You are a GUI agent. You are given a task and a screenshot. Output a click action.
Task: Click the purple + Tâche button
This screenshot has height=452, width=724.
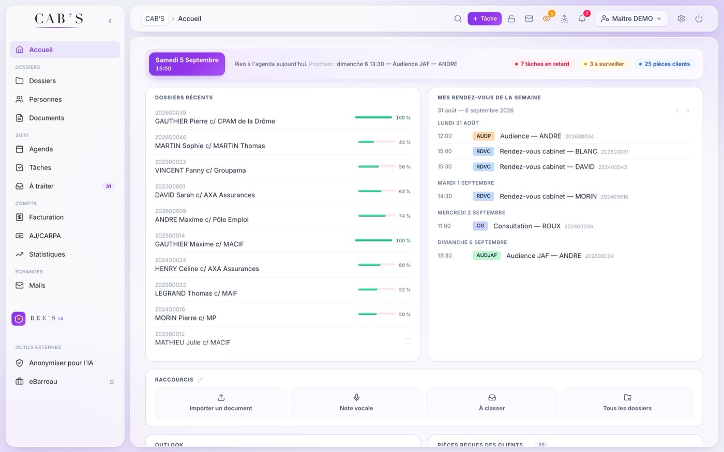[x=485, y=19]
